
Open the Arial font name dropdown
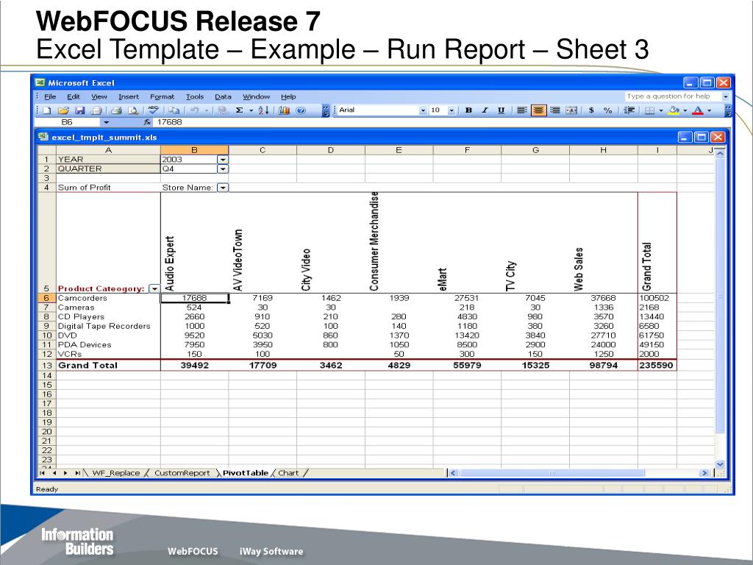pos(423,110)
